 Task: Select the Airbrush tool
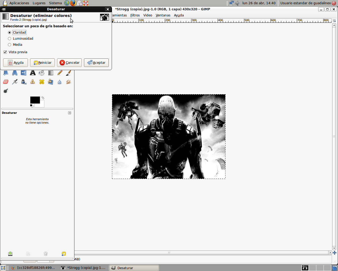[x=15, y=82]
